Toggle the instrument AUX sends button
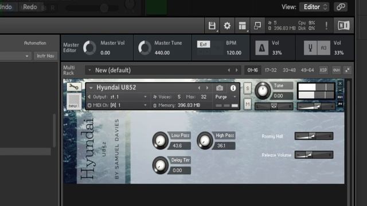The height and width of the screenshot is (206, 367). click(x=340, y=97)
